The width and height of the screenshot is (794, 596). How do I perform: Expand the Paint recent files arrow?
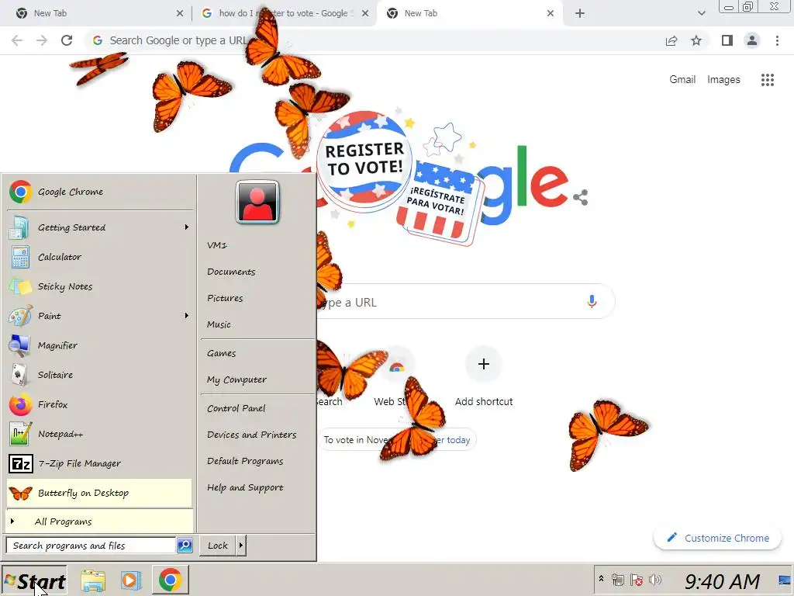pos(186,316)
